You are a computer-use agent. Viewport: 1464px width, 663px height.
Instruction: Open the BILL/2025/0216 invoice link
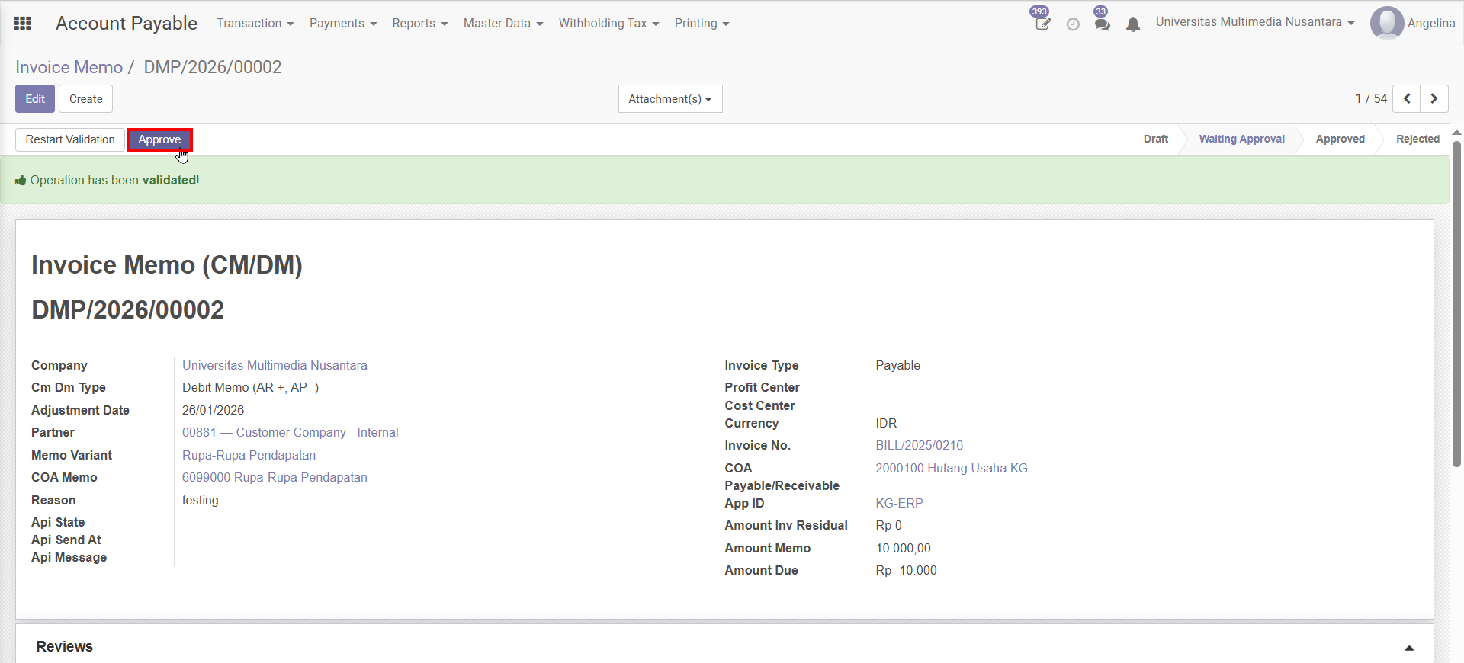[x=919, y=445]
